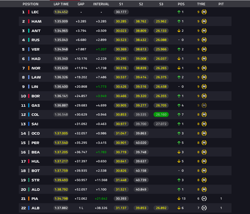This screenshot has height=214, width=250.
Task: Click the medium tyre icon in NOR row
Action: (x=204, y=68)
